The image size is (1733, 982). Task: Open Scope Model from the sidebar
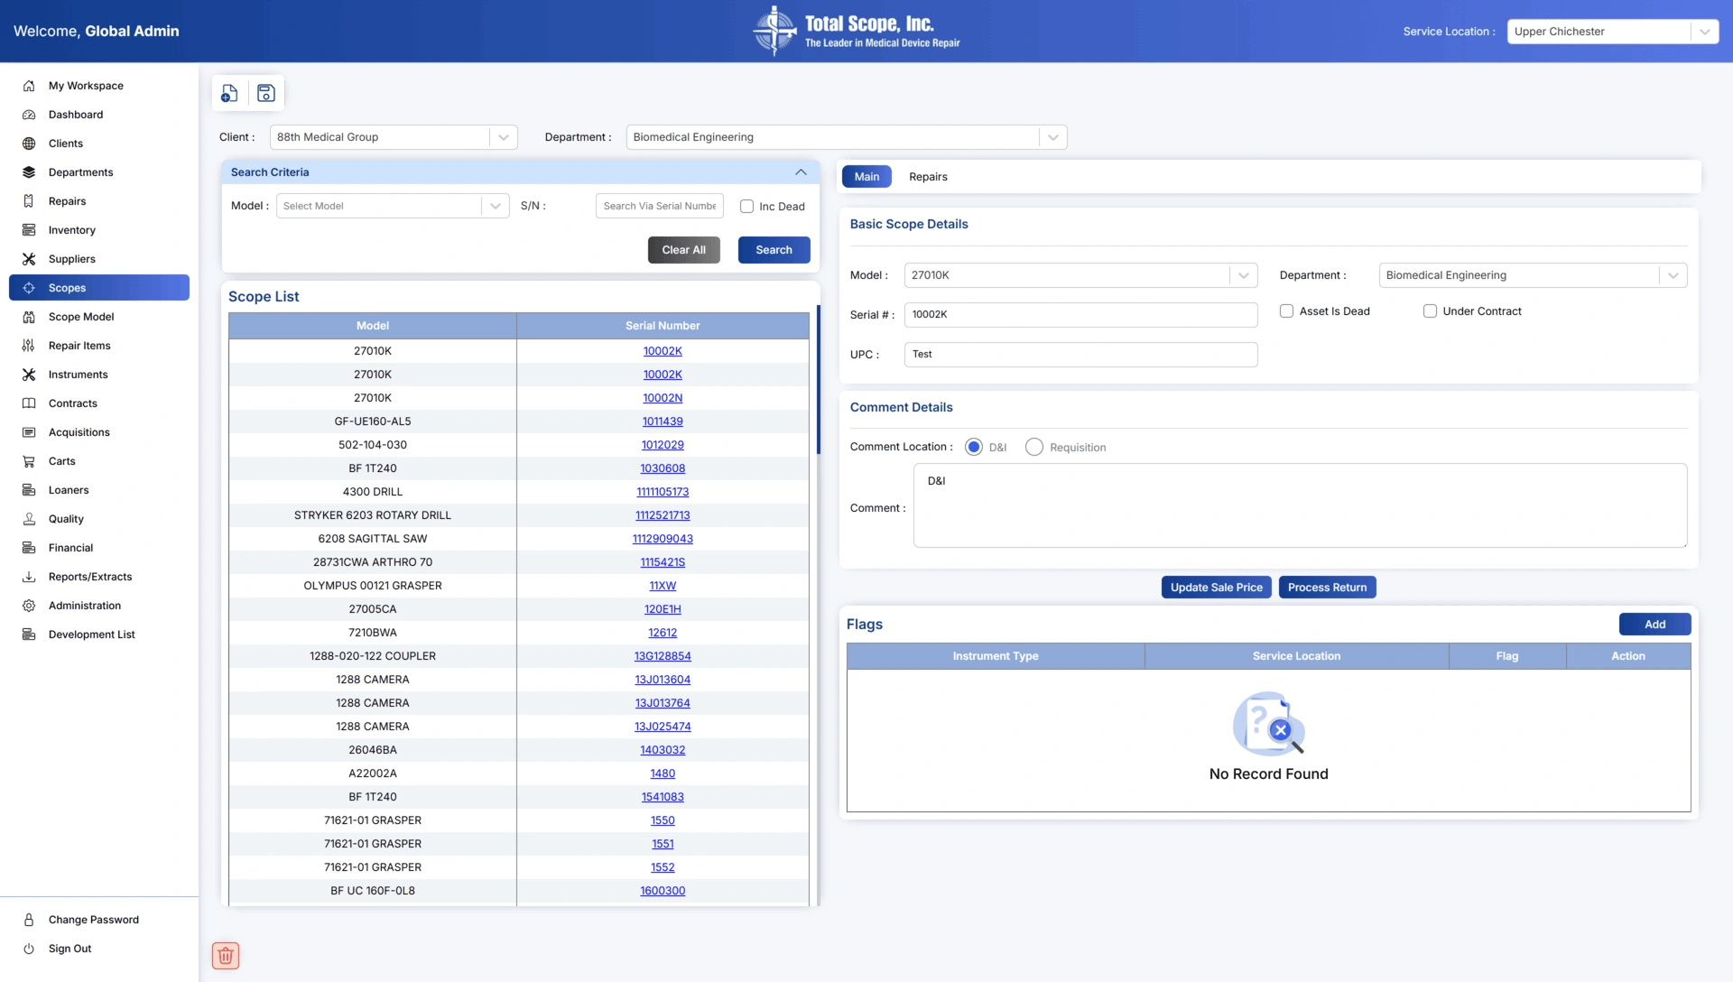81,317
